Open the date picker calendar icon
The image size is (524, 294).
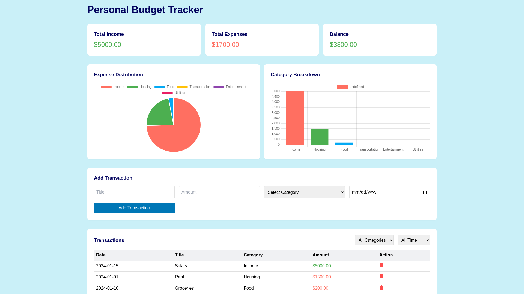click(x=425, y=192)
